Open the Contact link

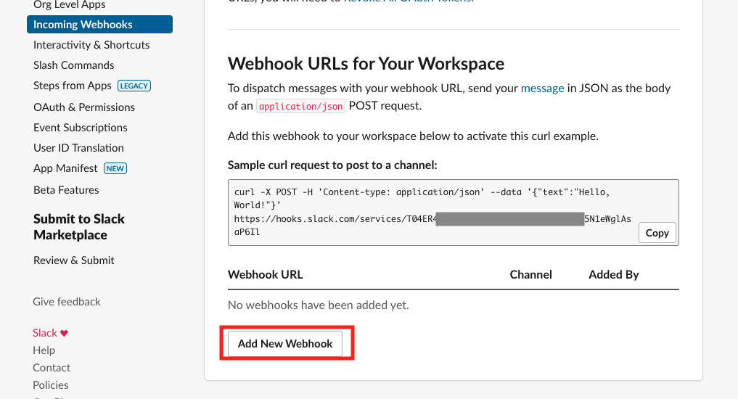pyautogui.click(x=52, y=368)
